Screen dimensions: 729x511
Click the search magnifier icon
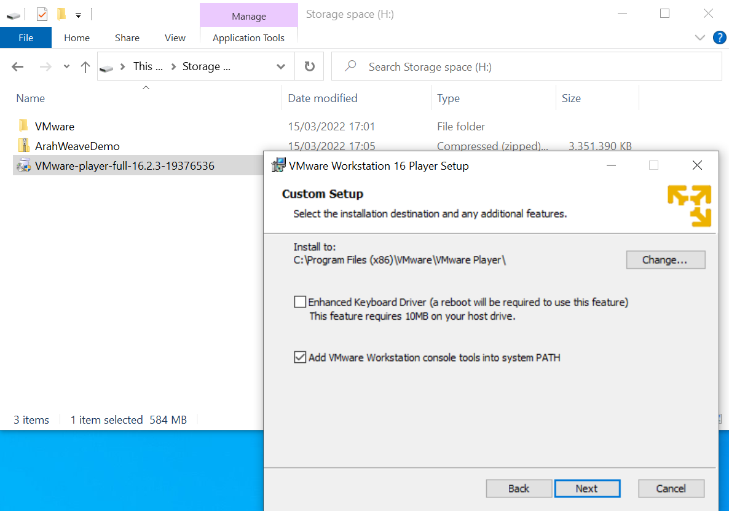coord(350,66)
